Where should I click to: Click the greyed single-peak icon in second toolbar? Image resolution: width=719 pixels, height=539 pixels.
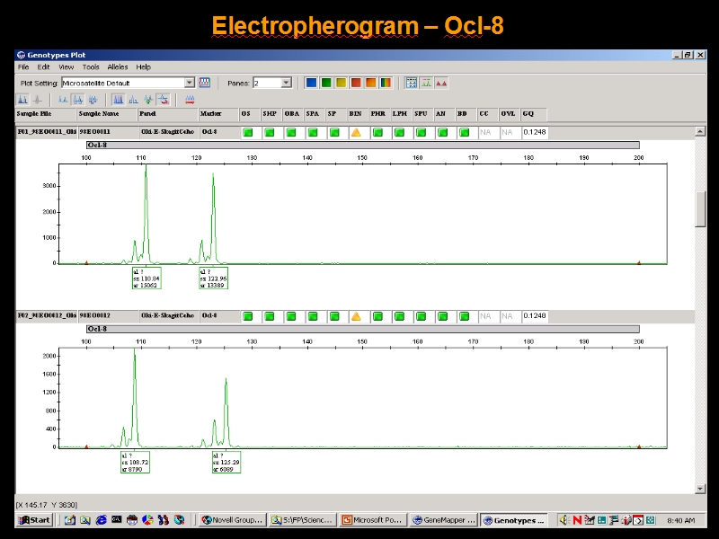pyautogui.click(x=38, y=100)
